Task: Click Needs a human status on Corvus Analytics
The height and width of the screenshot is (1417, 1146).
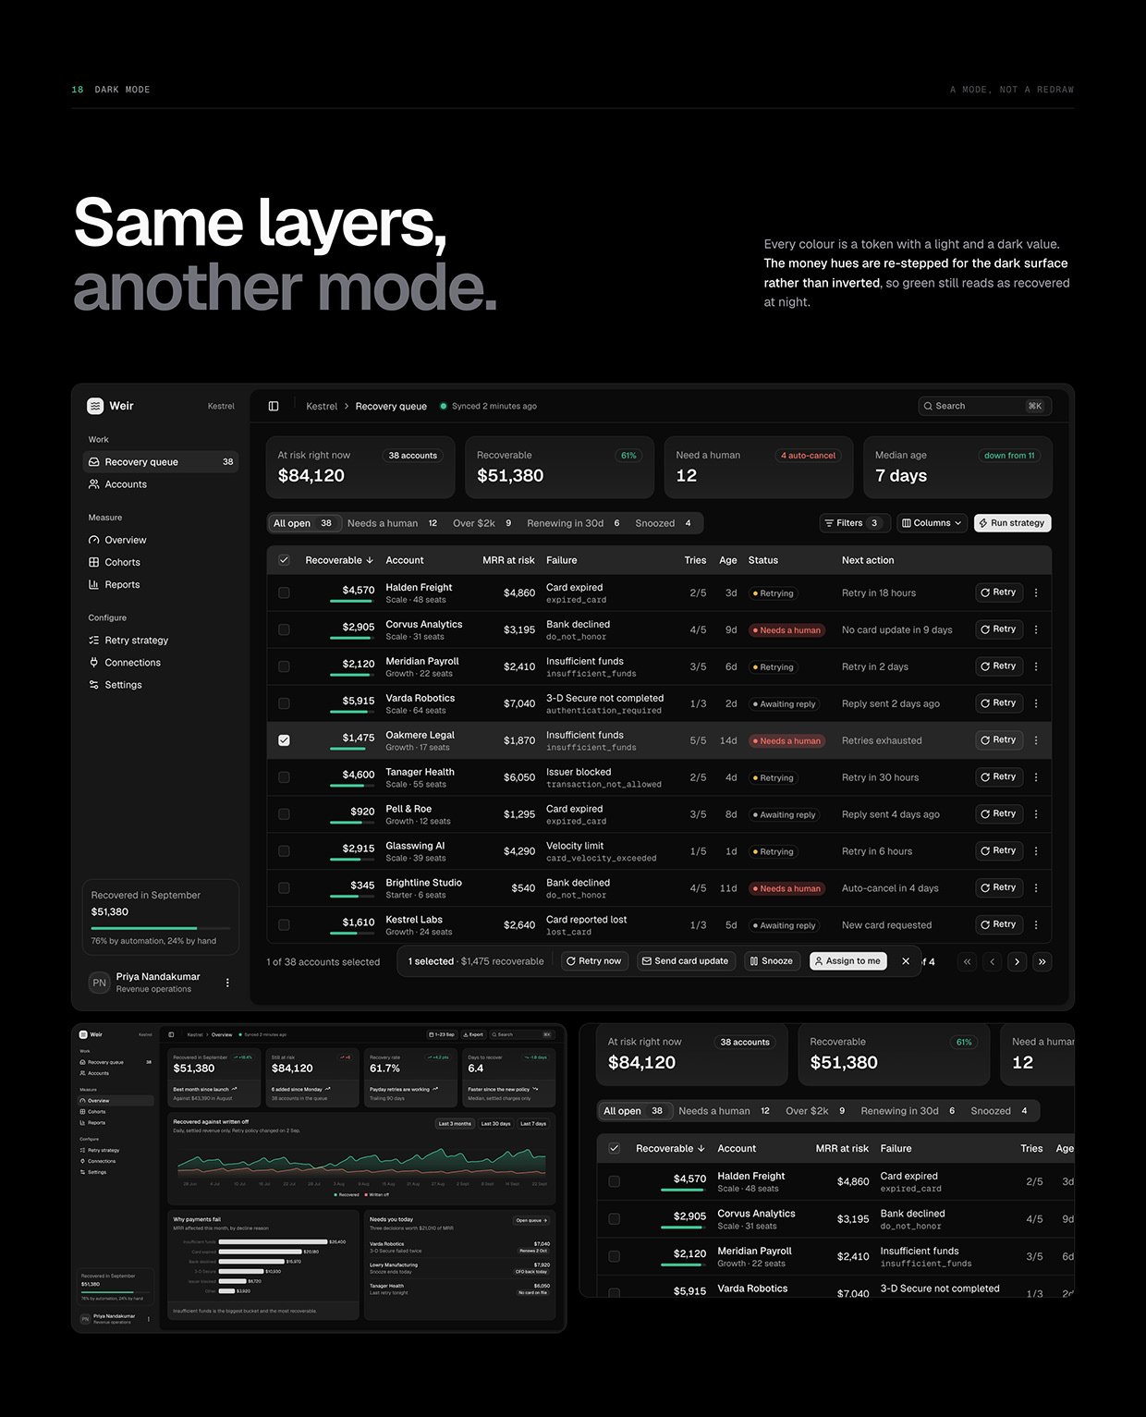Action: coord(786,630)
